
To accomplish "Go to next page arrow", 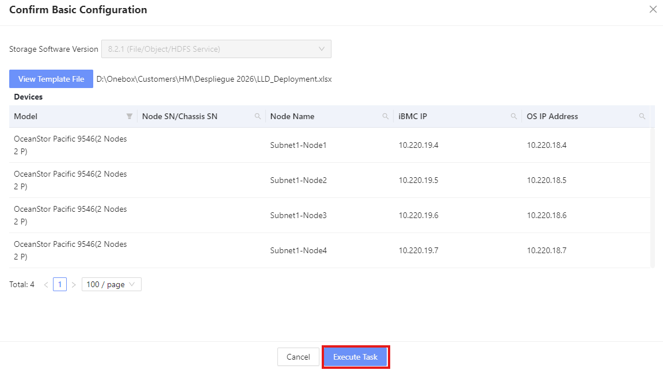I will click(74, 285).
